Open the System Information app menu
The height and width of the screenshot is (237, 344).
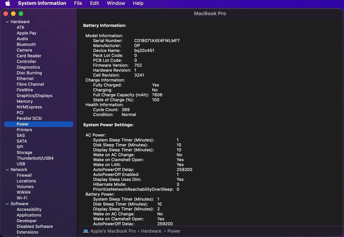click(x=42, y=3)
